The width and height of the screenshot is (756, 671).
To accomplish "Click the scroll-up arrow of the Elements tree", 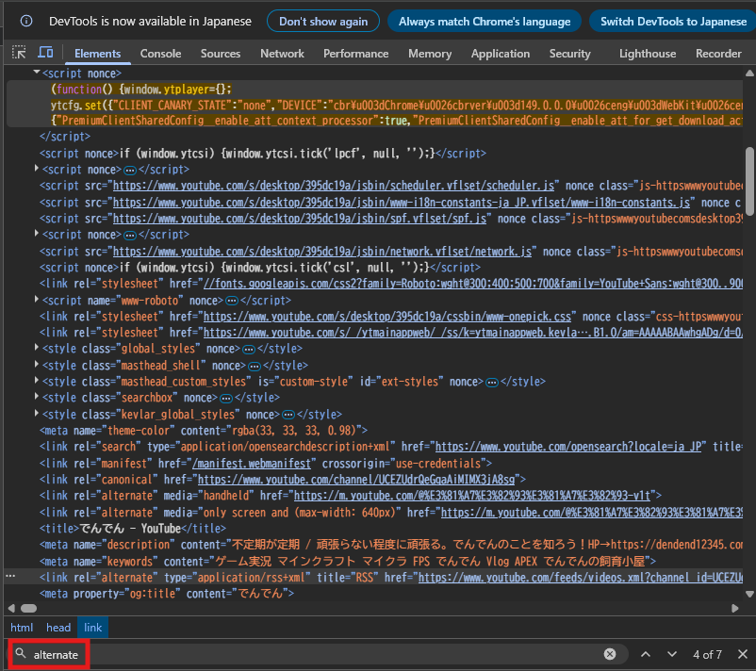I will [749, 74].
